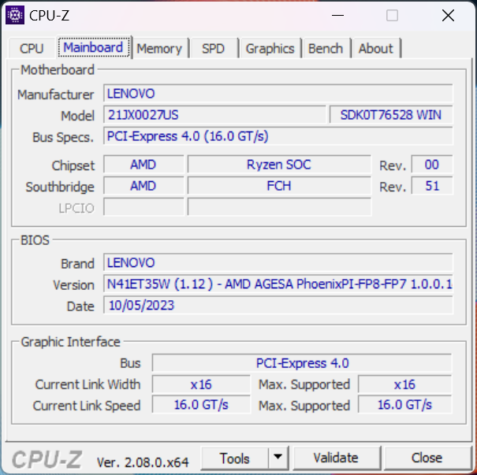Click the Bus Specs PCI-Express field
Image resolution: width=477 pixels, height=475 pixels.
pos(278,135)
